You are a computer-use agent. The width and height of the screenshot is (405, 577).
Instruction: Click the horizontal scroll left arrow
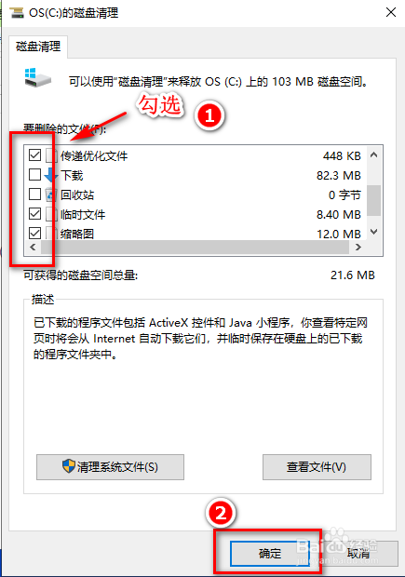(33, 248)
